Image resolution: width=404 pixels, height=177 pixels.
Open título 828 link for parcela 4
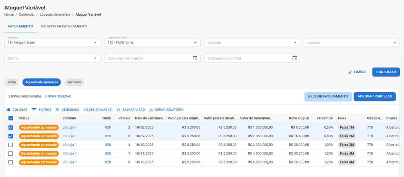pos(108,145)
